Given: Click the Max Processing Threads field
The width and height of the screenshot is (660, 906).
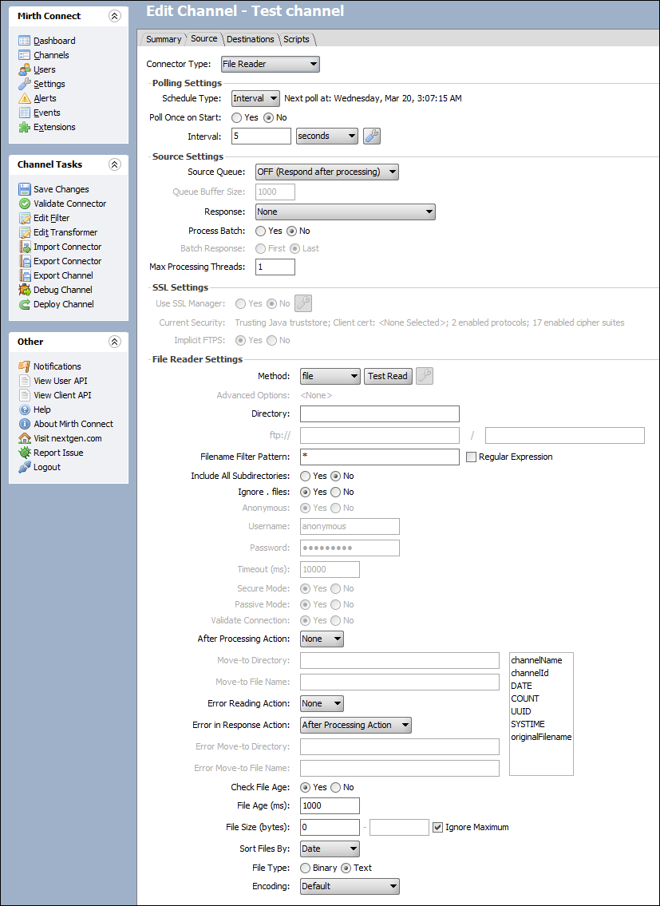Looking at the screenshot, I should [275, 267].
